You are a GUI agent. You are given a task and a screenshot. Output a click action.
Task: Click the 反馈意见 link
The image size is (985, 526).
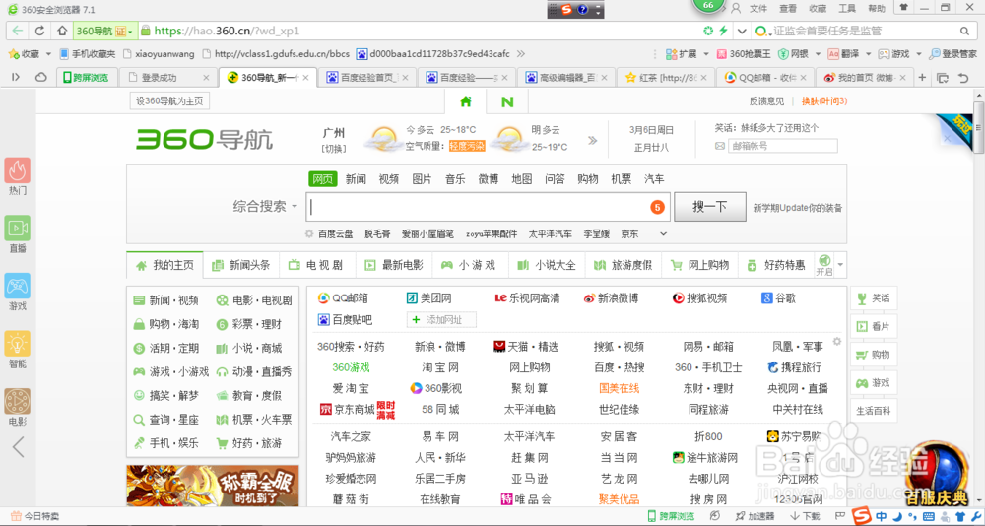tap(766, 101)
